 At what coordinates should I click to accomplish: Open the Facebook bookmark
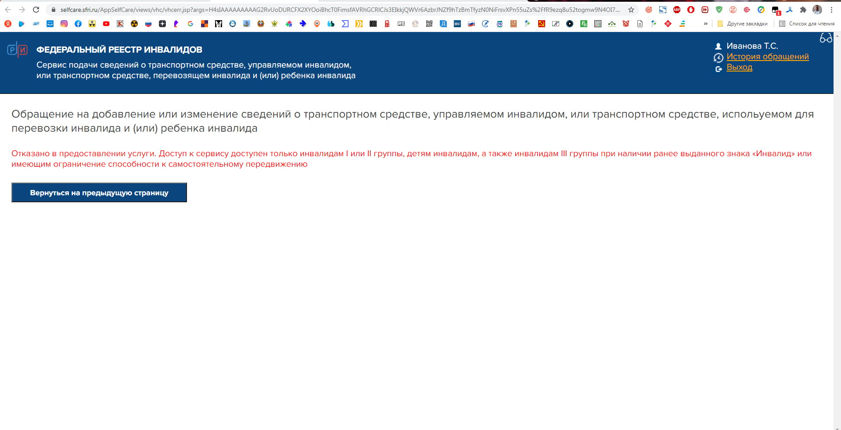[78, 24]
